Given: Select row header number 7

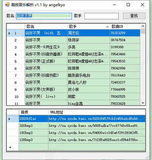Looking at the screenshot, I should [16, 75].
